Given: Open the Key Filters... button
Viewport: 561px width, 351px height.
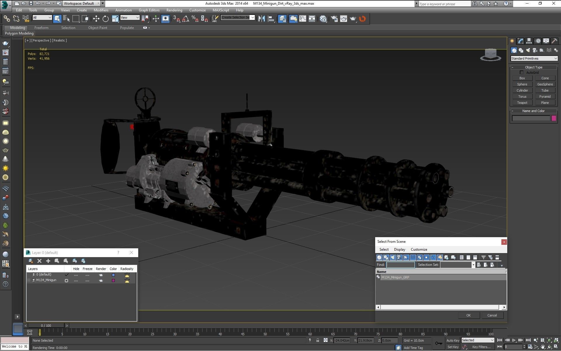Looking at the screenshot, I should point(481,347).
